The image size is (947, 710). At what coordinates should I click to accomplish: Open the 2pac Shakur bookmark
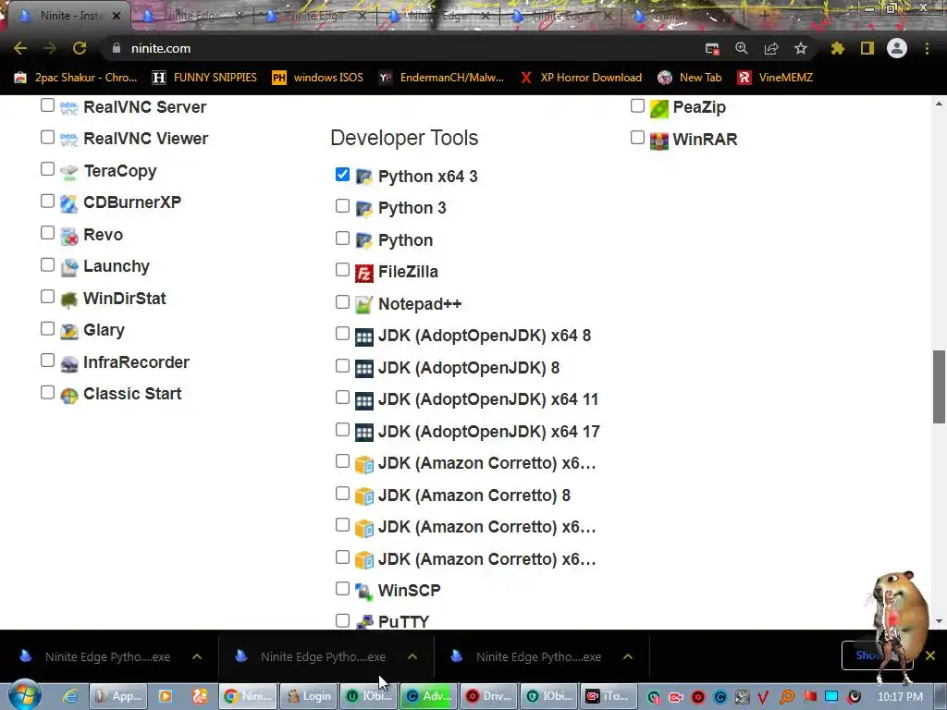click(x=77, y=78)
